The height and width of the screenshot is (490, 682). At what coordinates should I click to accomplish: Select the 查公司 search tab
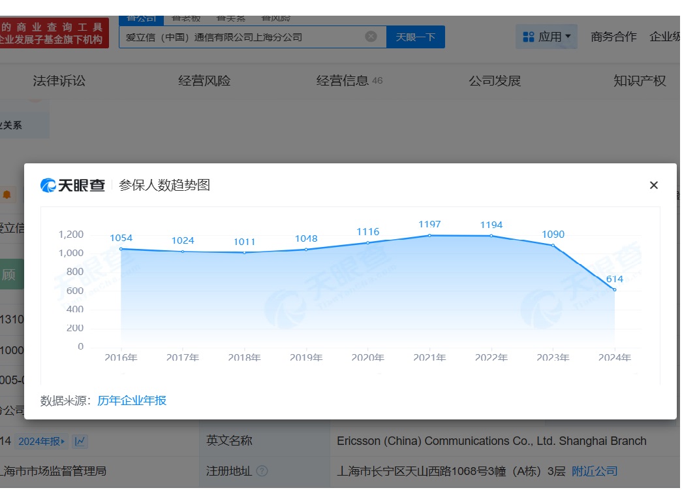142,19
